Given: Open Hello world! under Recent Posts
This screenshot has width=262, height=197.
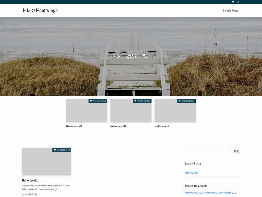Looking at the screenshot, I should [x=191, y=173].
